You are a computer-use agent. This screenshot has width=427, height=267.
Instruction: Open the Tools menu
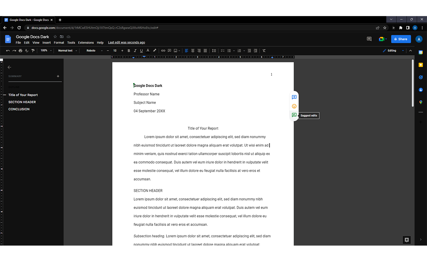pos(71,43)
